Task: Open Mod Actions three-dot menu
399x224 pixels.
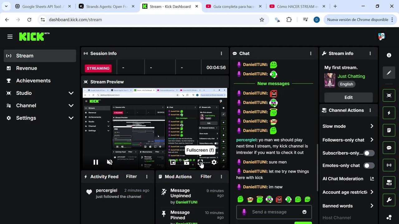Action: [221, 176]
